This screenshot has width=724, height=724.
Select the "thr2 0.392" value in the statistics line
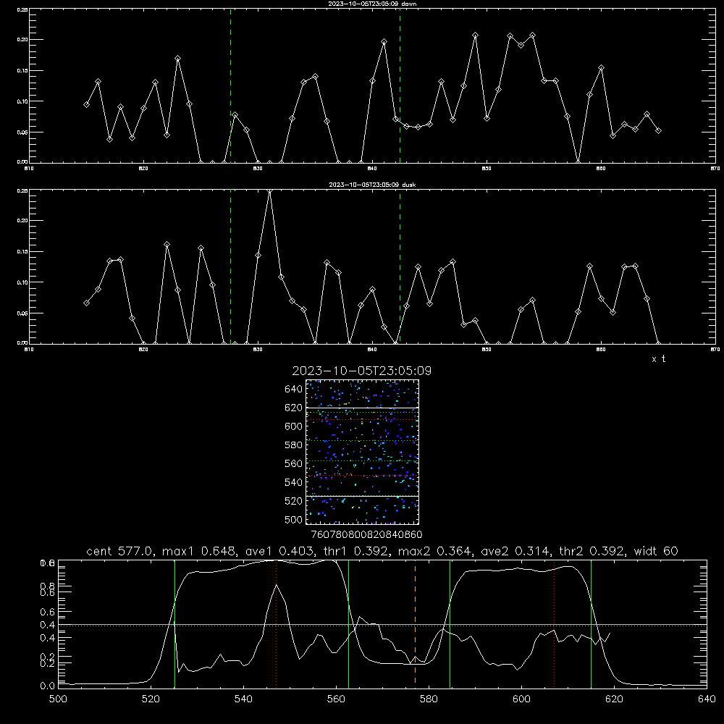593,551
